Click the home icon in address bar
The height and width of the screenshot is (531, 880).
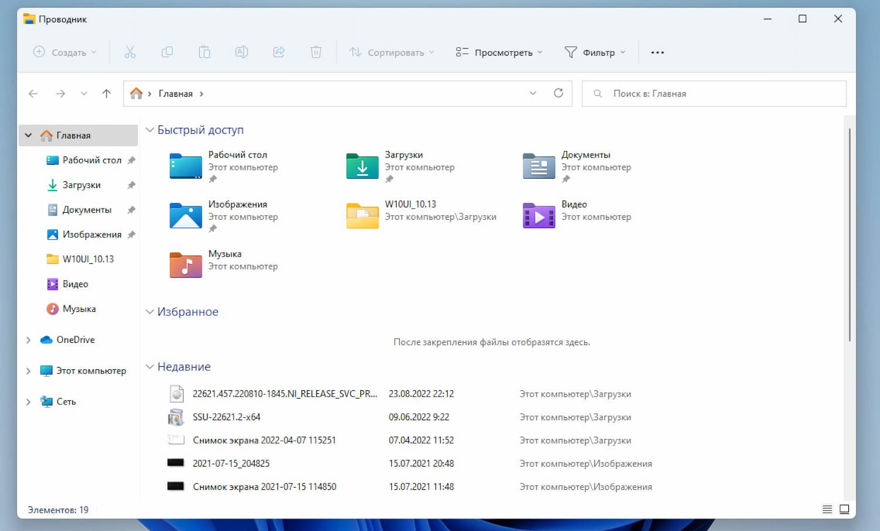coord(136,94)
